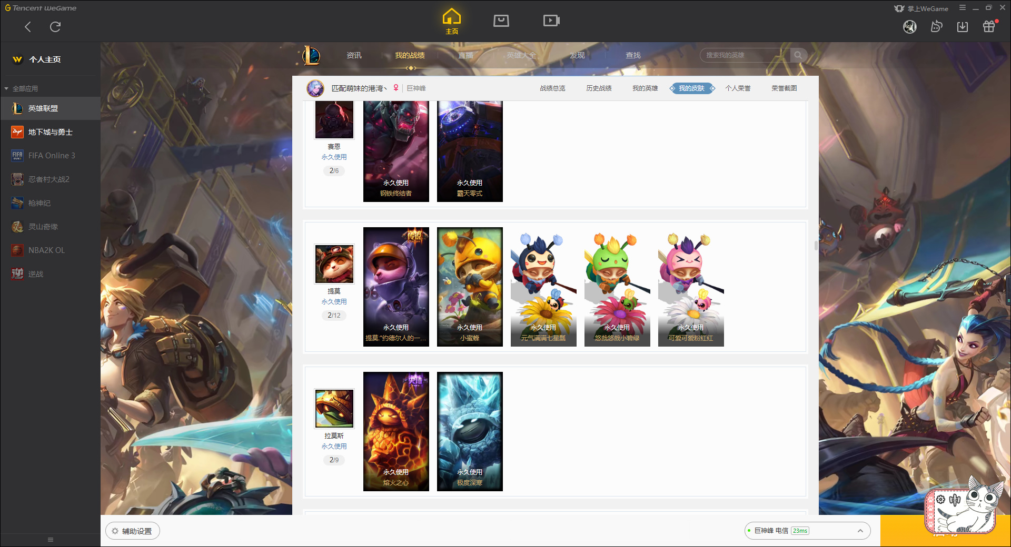The image size is (1011, 547).
Task: Open 辅助设置 settings button
Action: [133, 531]
